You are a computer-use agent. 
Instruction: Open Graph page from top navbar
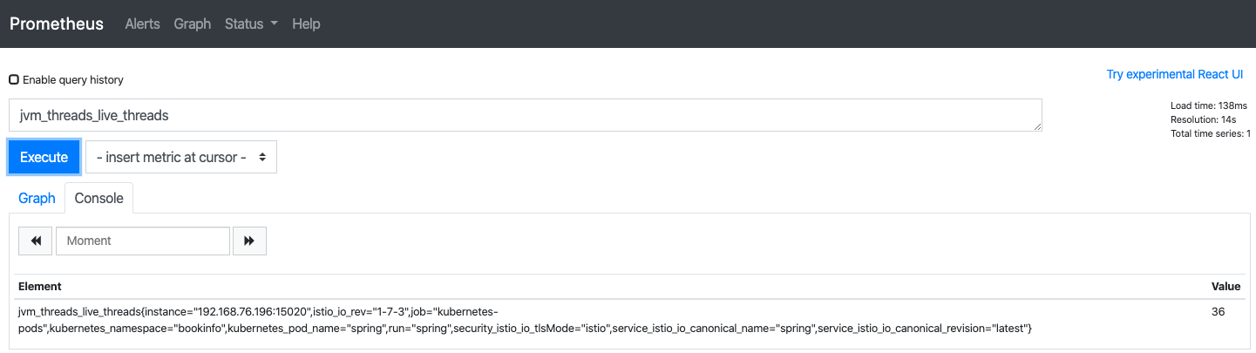tap(192, 24)
